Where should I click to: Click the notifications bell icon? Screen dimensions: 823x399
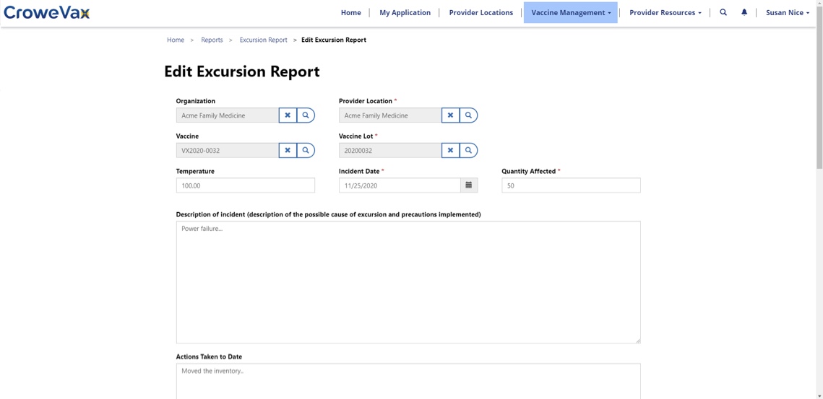click(x=744, y=12)
